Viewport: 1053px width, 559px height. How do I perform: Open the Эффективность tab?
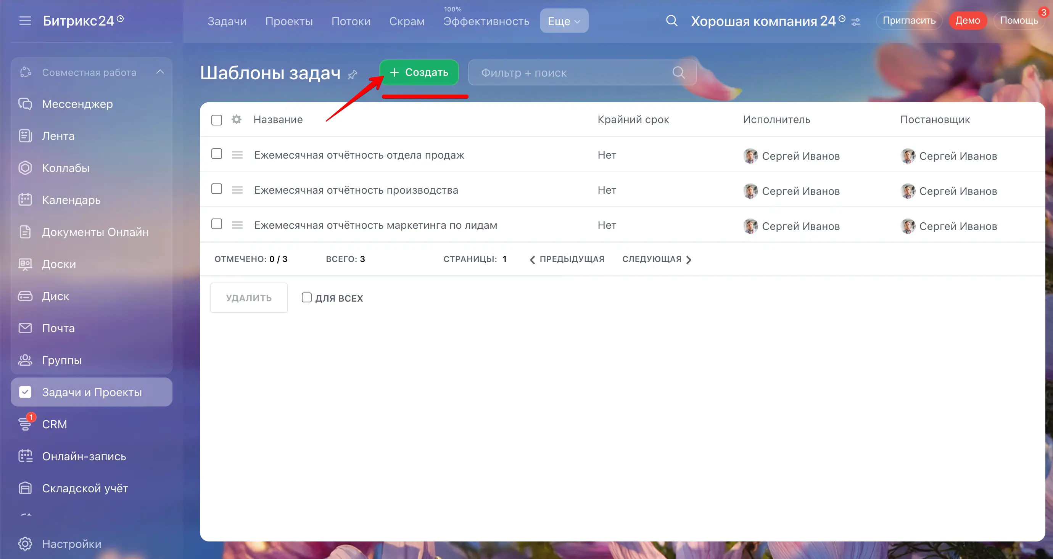coord(486,21)
